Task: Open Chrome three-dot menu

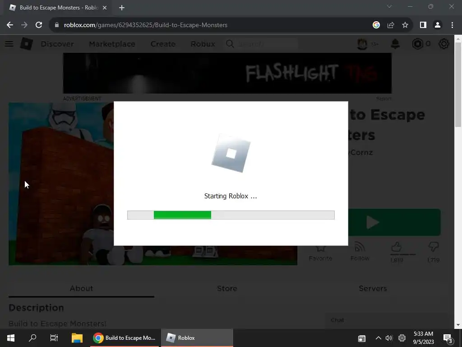Action: (x=452, y=25)
